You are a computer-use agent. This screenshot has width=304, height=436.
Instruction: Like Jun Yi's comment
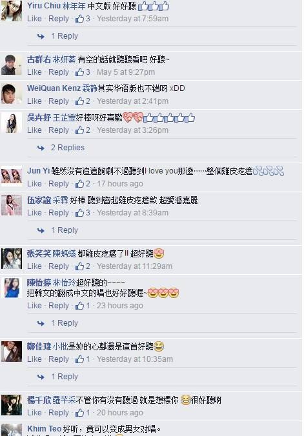tap(34, 184)
